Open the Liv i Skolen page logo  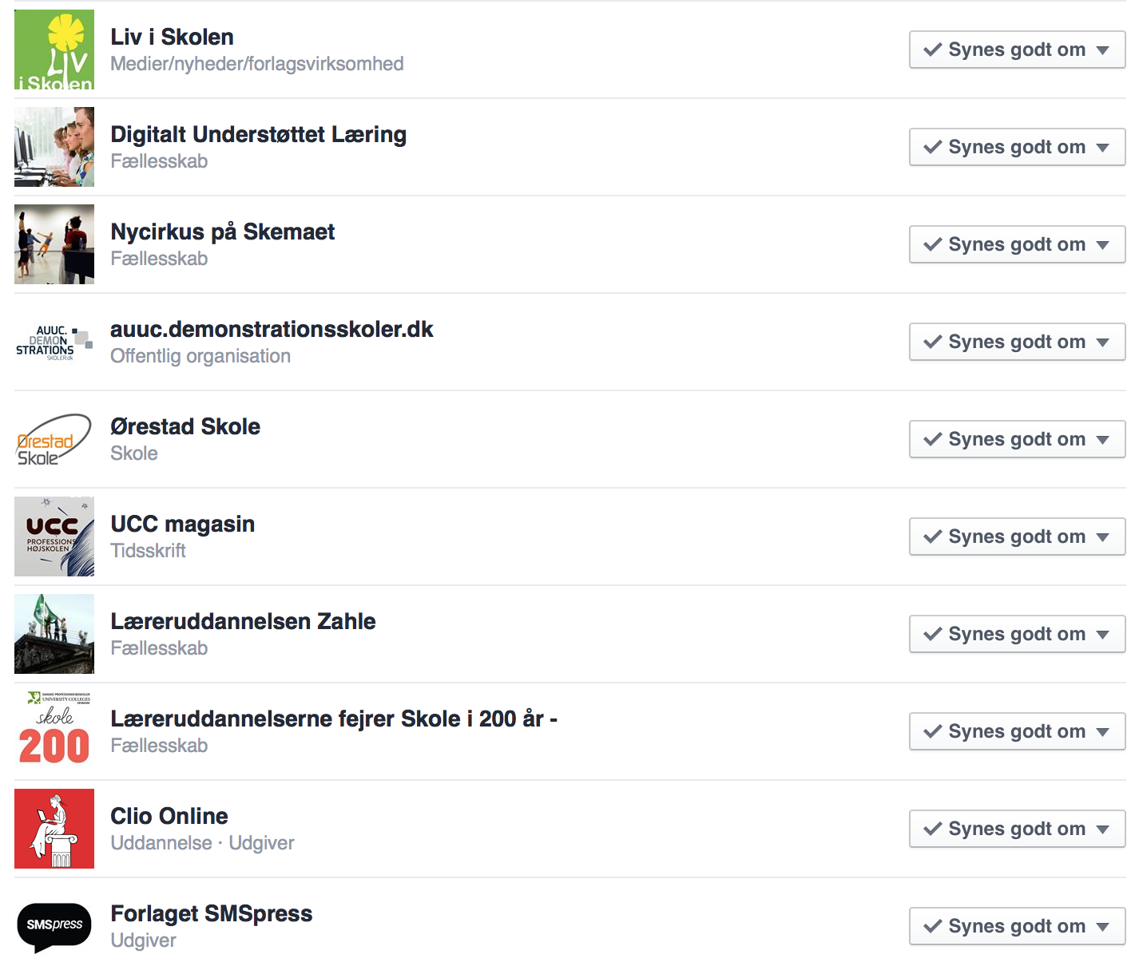coord(54,49)
